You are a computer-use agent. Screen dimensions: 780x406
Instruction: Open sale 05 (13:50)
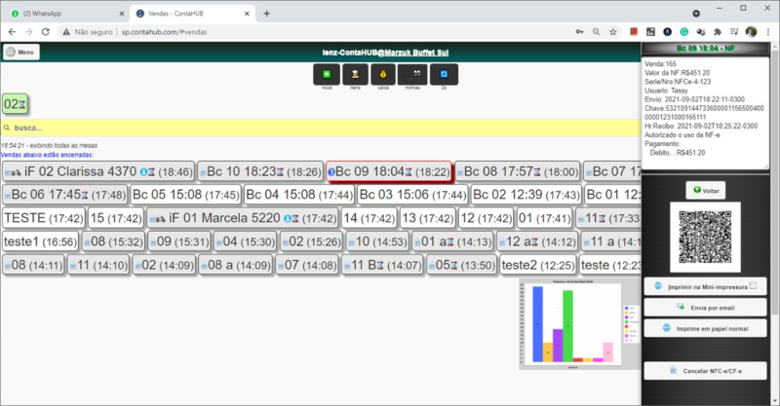coord(461,265)
